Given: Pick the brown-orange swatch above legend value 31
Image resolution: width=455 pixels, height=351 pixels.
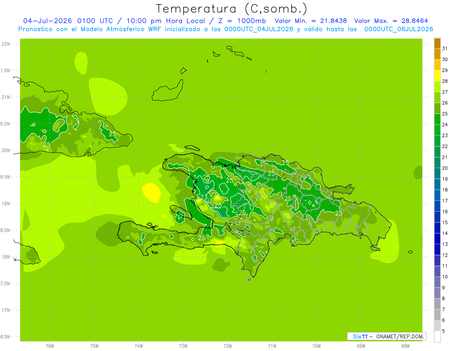Looking at the screenshot, I should click(437, 43).
